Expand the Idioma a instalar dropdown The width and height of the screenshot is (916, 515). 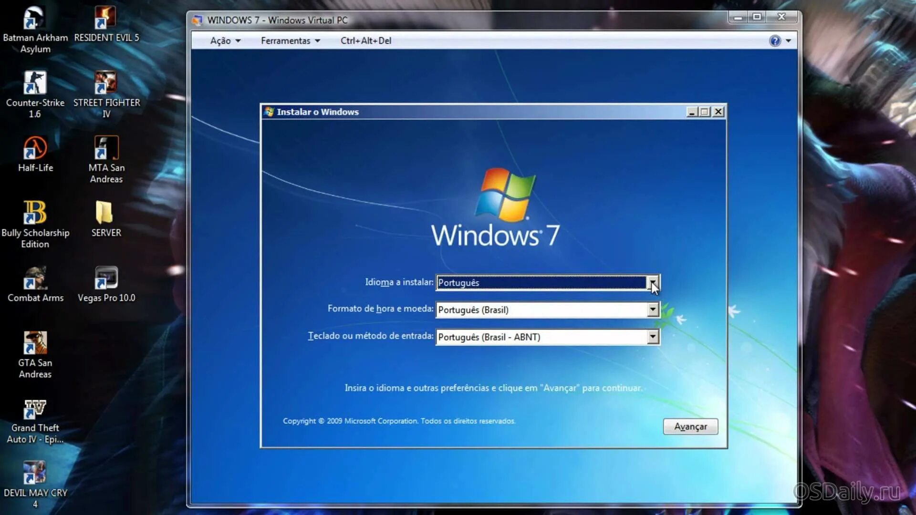pyautogui.click(x=653, y=283)
